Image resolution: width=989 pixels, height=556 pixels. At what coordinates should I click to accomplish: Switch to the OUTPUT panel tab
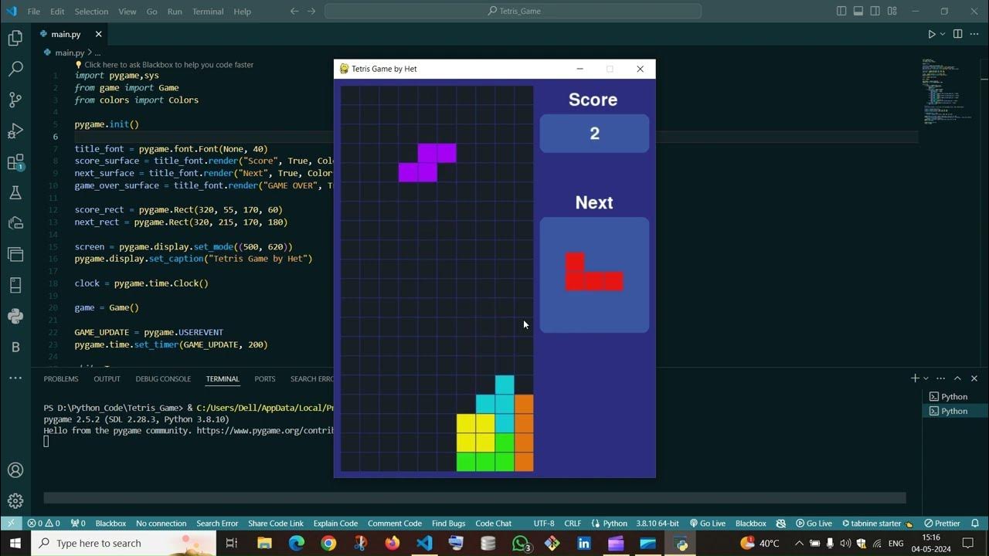(x=107, y=378)
